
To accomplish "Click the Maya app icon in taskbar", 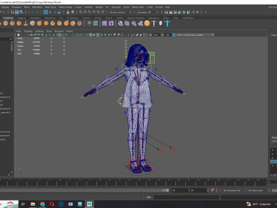I will pos(89,204).
